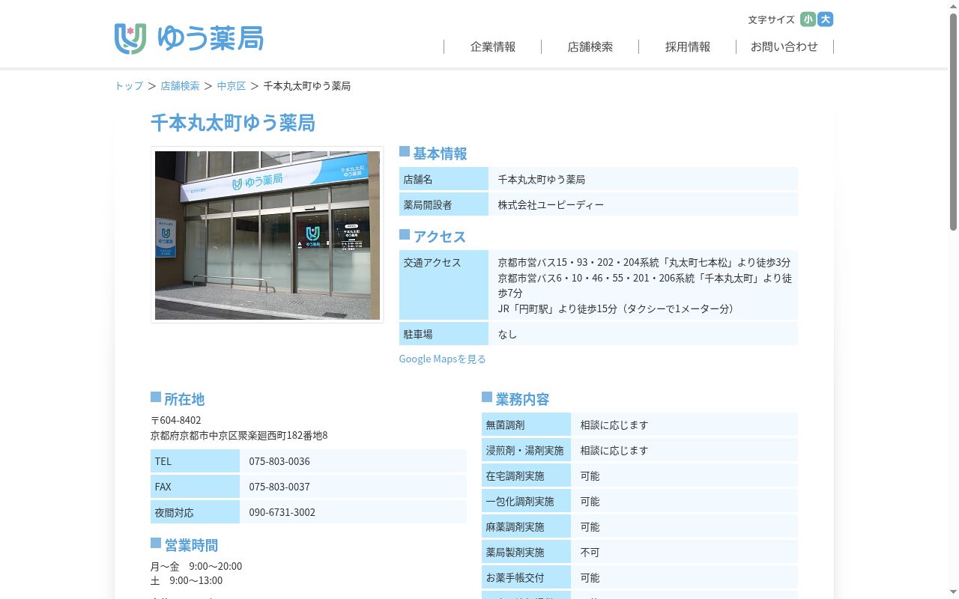Click the 営業時間 section heading
Image resolution: width=959 pixels, height=599 pixels.
pos(191,545)
